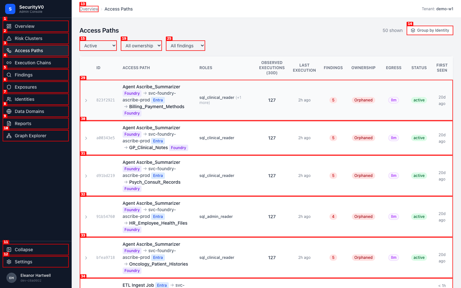Open the Execution Chains link icon
Viewport: 461px width, 288px height.
coord(9,63)
